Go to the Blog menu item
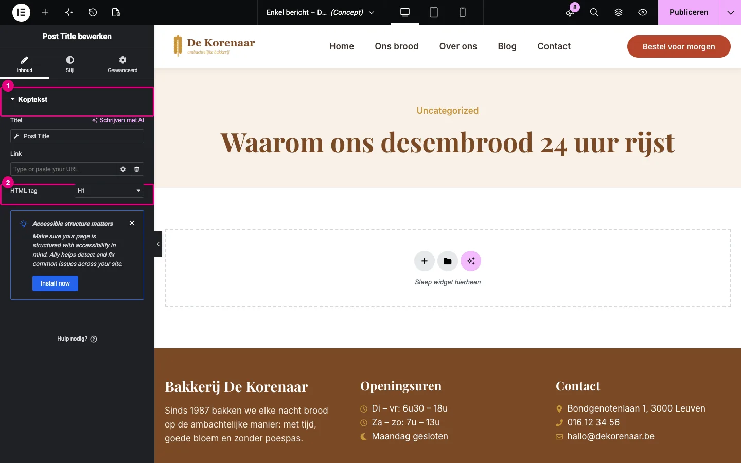 pyautogui.click(x=507, y=46)
